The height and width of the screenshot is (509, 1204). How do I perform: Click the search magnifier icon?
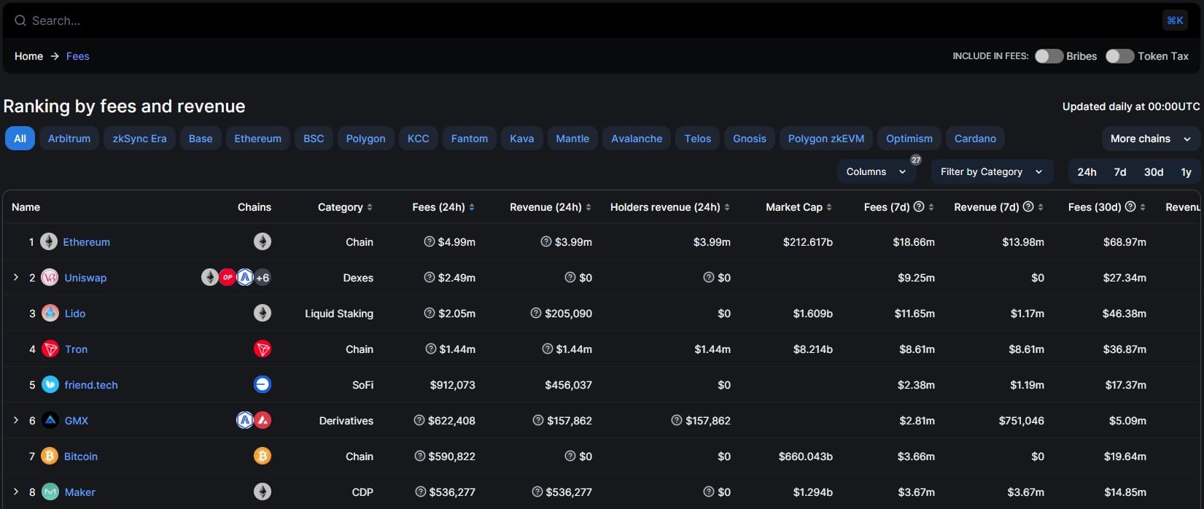coord(20,20)
